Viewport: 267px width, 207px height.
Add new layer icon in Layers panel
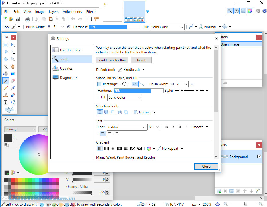pos(219,191)
